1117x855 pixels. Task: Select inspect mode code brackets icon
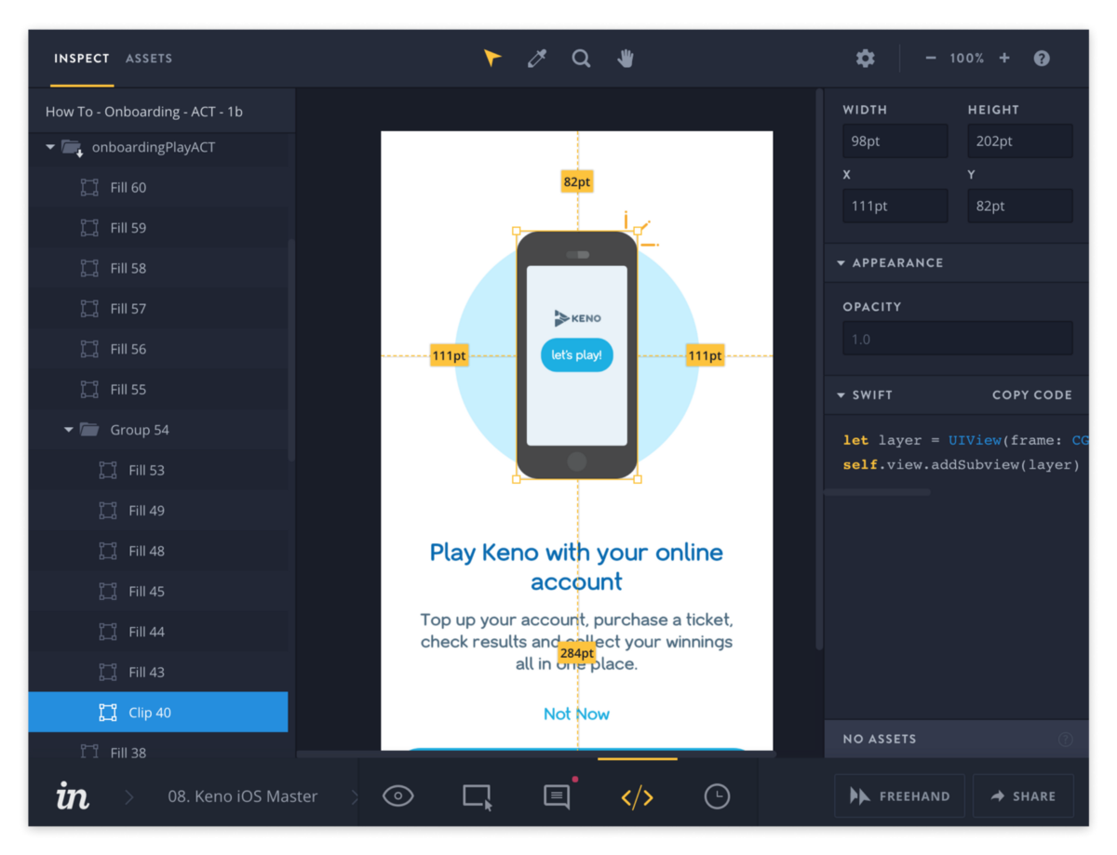pos(638,796)
